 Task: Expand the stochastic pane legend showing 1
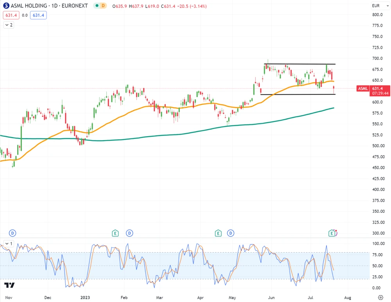coord(8,244)
